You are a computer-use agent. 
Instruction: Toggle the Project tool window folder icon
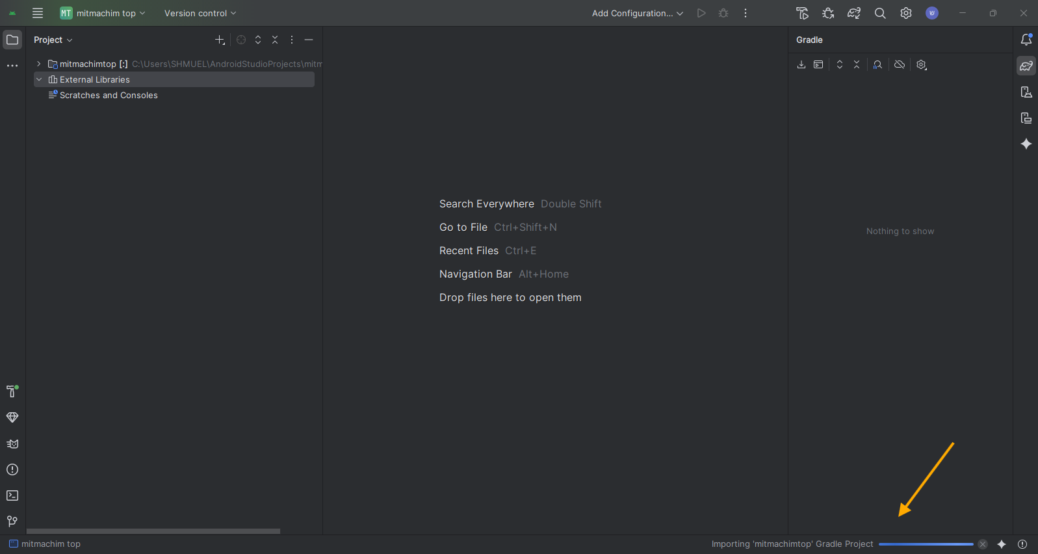point(12,40)
